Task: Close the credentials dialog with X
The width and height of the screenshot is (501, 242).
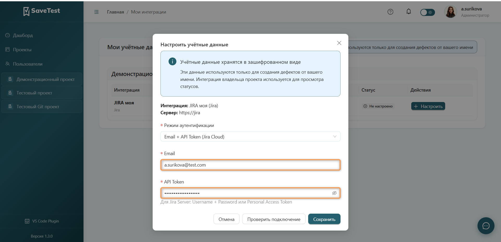Action: click(339, 43)
